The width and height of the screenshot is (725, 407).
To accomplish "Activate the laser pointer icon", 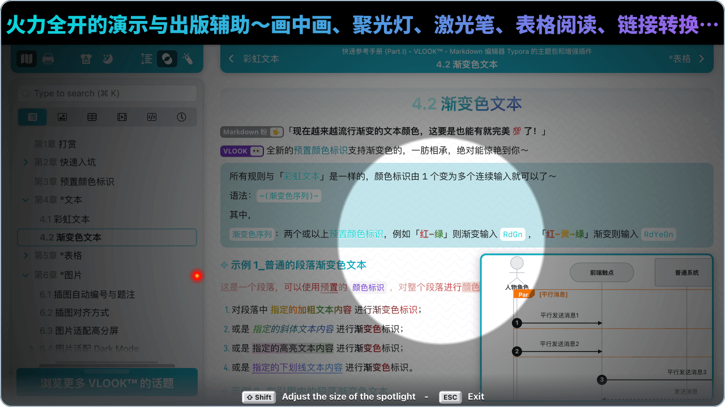I will (x=188, y=58).
